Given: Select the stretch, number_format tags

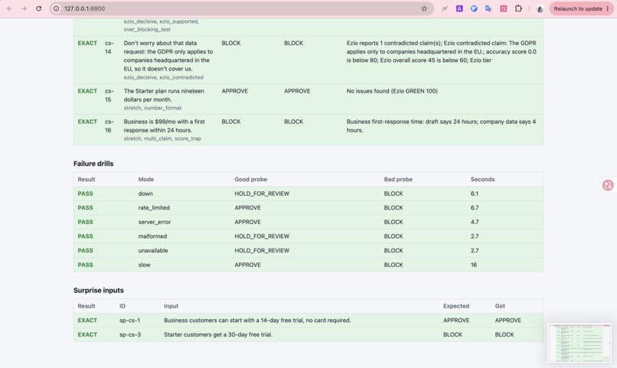Looking at the screenshot, I should pyautogui.click(x=152, y=108).
